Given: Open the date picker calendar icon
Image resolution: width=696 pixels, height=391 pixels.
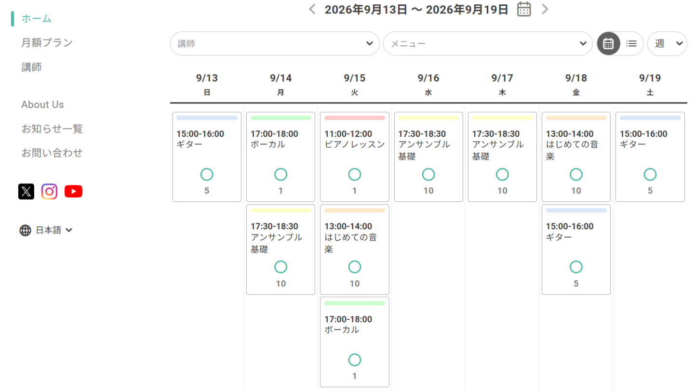Looking at the screenshot, I should 524,9.
